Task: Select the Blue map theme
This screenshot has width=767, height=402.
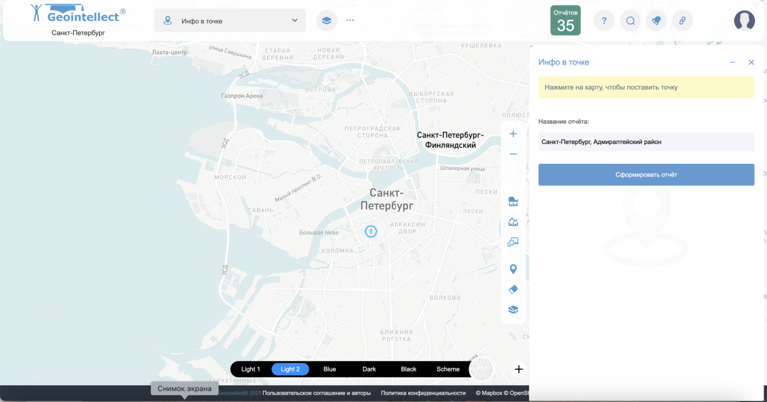Action: coord(330,369)
